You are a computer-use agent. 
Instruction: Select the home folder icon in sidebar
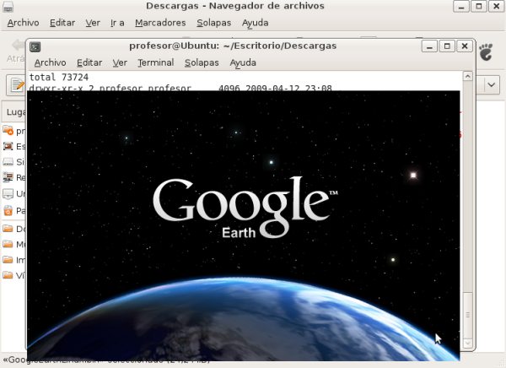click(x=8, y=131)
